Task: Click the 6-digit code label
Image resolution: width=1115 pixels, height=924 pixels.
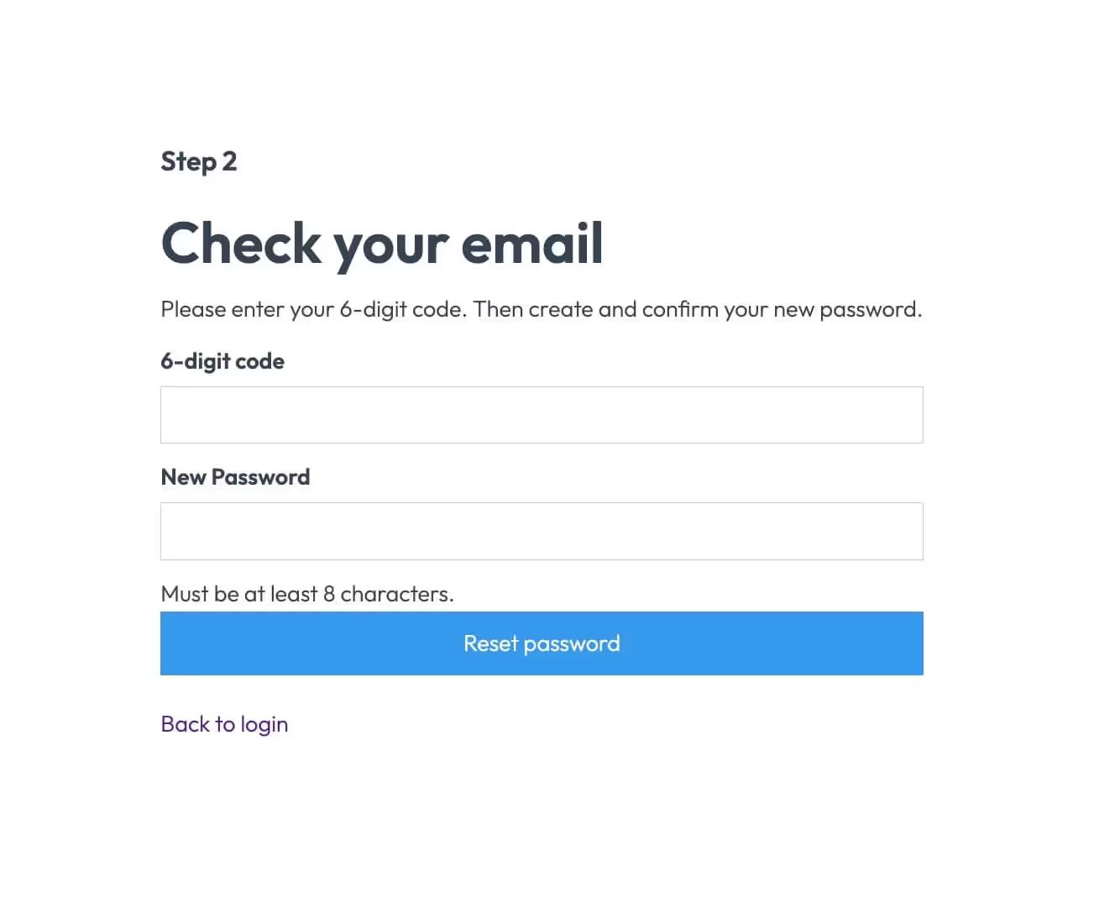Action: point(222,361)
